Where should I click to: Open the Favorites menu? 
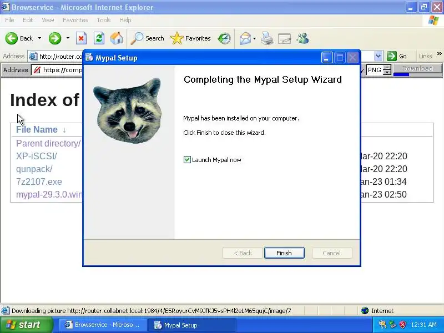pos(75,20)
